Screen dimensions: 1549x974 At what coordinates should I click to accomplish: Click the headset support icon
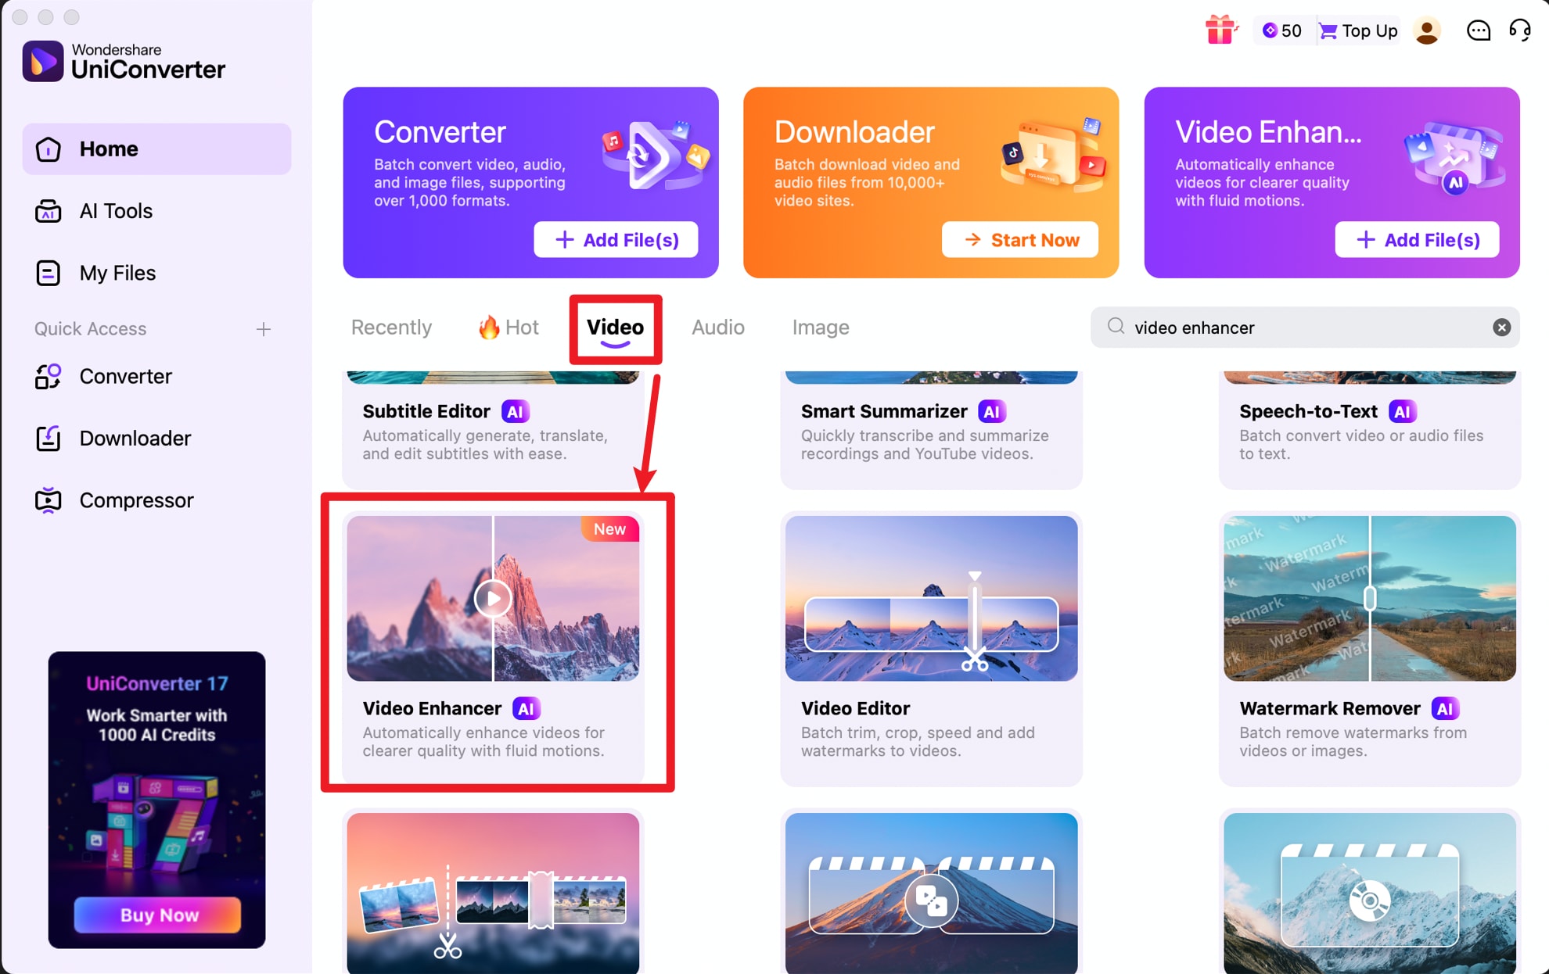pos(1519,30)
